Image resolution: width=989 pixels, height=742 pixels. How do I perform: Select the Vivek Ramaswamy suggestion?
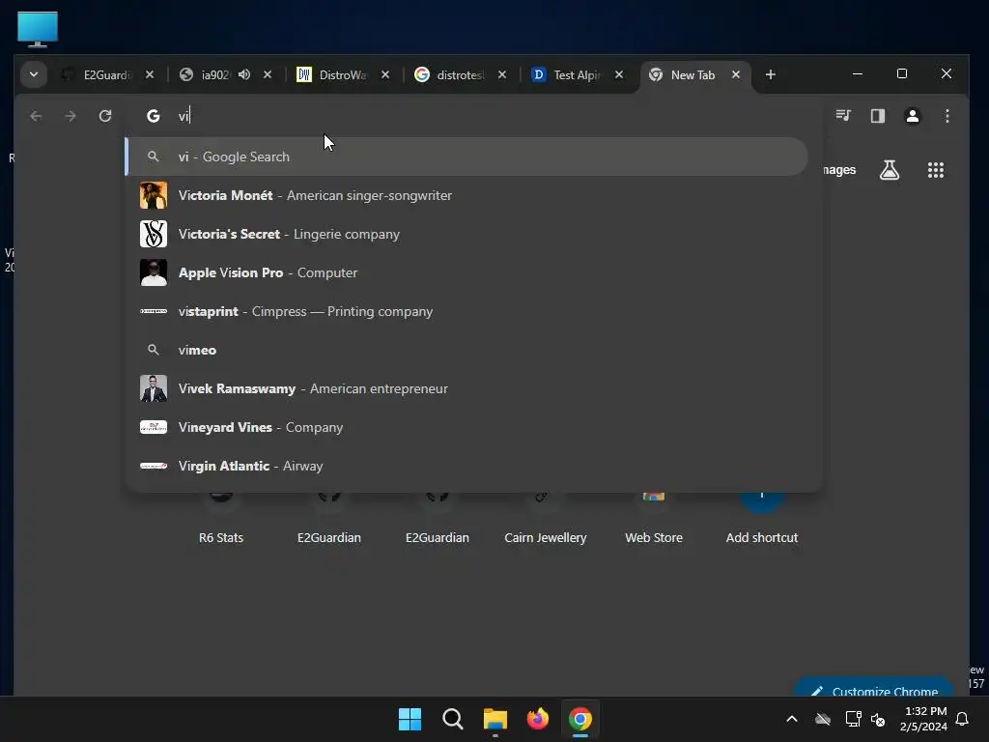466,388
